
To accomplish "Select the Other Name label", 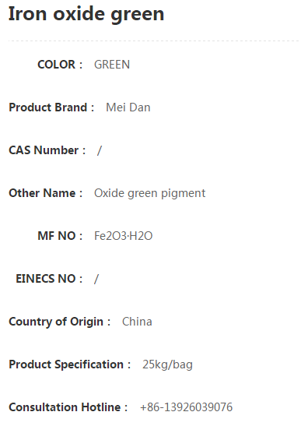I will [45, 193].
